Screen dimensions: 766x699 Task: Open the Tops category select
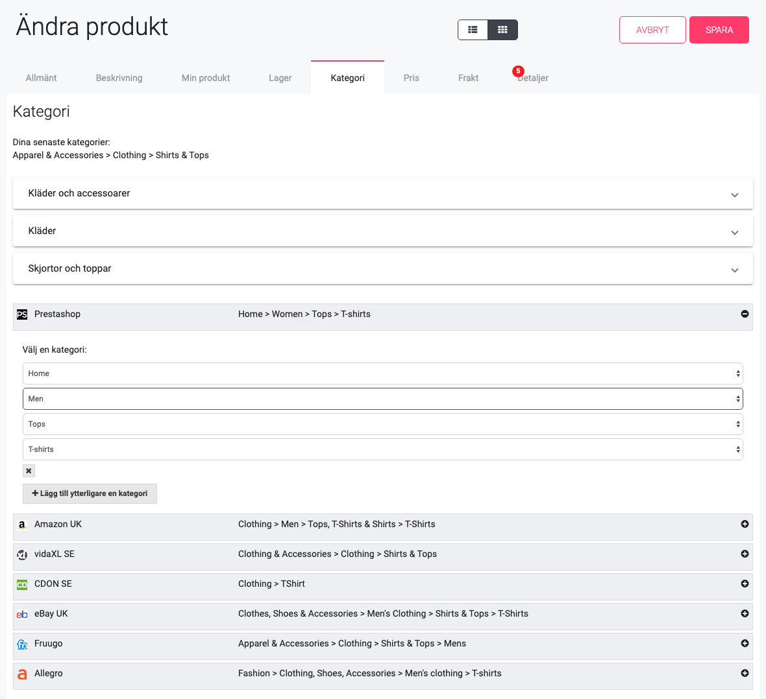point(382,424)
